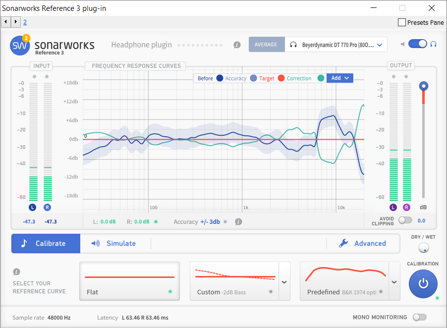447x328 pixels.
Task: Click the next preset right arrow
Action: 16,22
